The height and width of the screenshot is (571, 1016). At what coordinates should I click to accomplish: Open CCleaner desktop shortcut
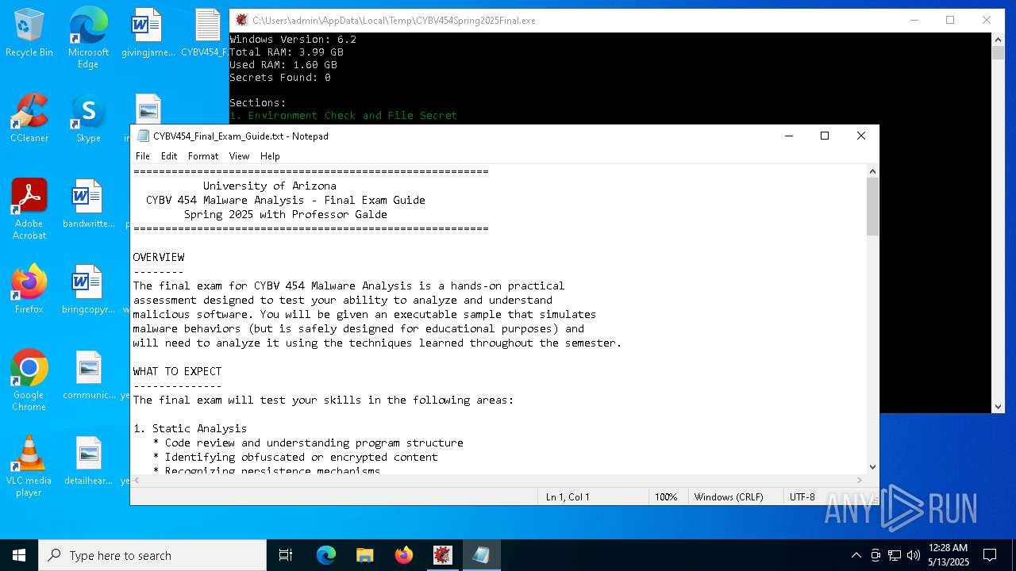point(29,119)
